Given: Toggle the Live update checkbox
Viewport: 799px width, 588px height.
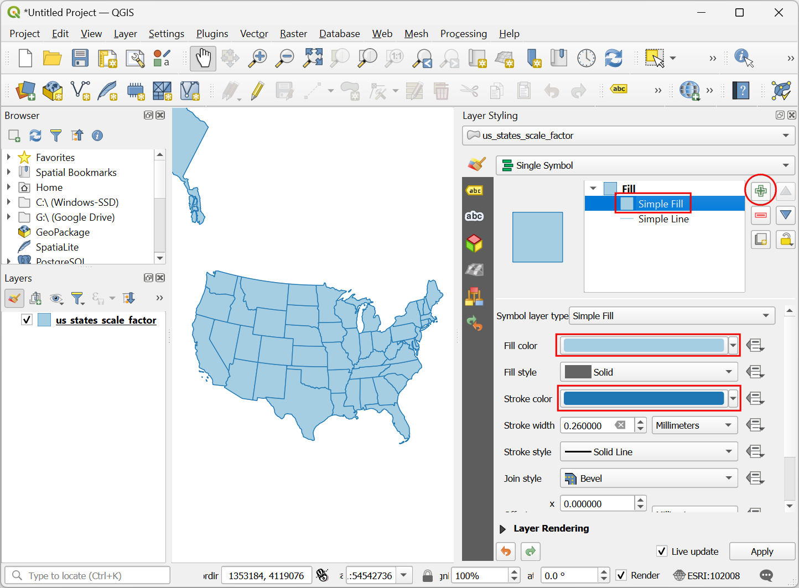Looking at the screenshot, I should coord(662,551).
